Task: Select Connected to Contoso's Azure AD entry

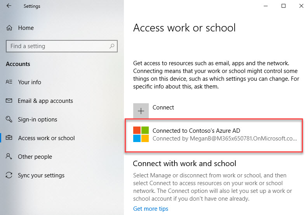Action: coord(214,135)
